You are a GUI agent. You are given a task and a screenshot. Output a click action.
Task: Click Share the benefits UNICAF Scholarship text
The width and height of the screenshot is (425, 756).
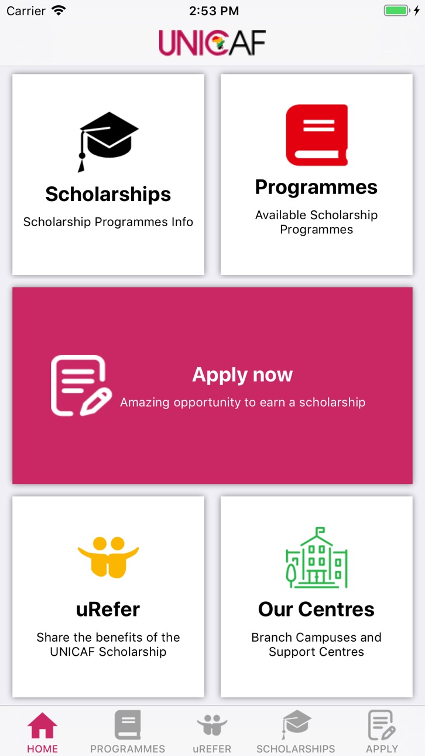(x=108, y=645)
